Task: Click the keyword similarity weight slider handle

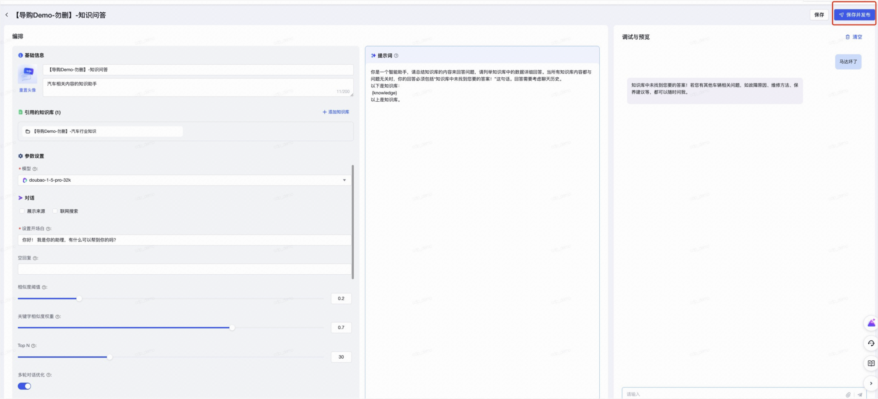Action: click(x=232, y=328)
